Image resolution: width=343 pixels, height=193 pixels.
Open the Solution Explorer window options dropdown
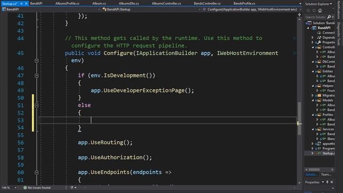coord(331,4)
